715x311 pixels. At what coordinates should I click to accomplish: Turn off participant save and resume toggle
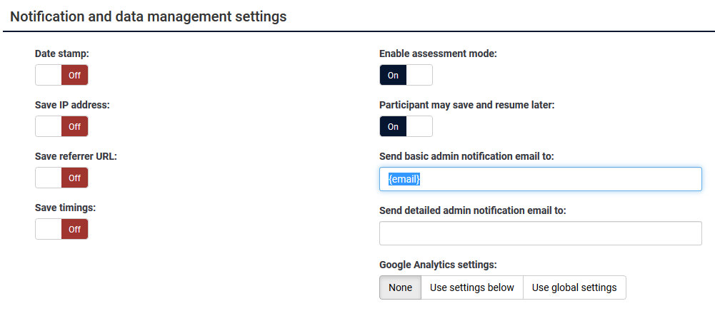[x=406, y=126]
